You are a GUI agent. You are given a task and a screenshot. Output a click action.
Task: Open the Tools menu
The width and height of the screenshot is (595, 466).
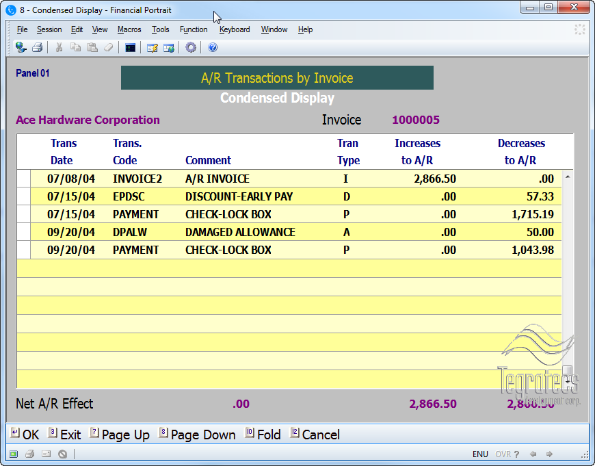coord(160,29)
